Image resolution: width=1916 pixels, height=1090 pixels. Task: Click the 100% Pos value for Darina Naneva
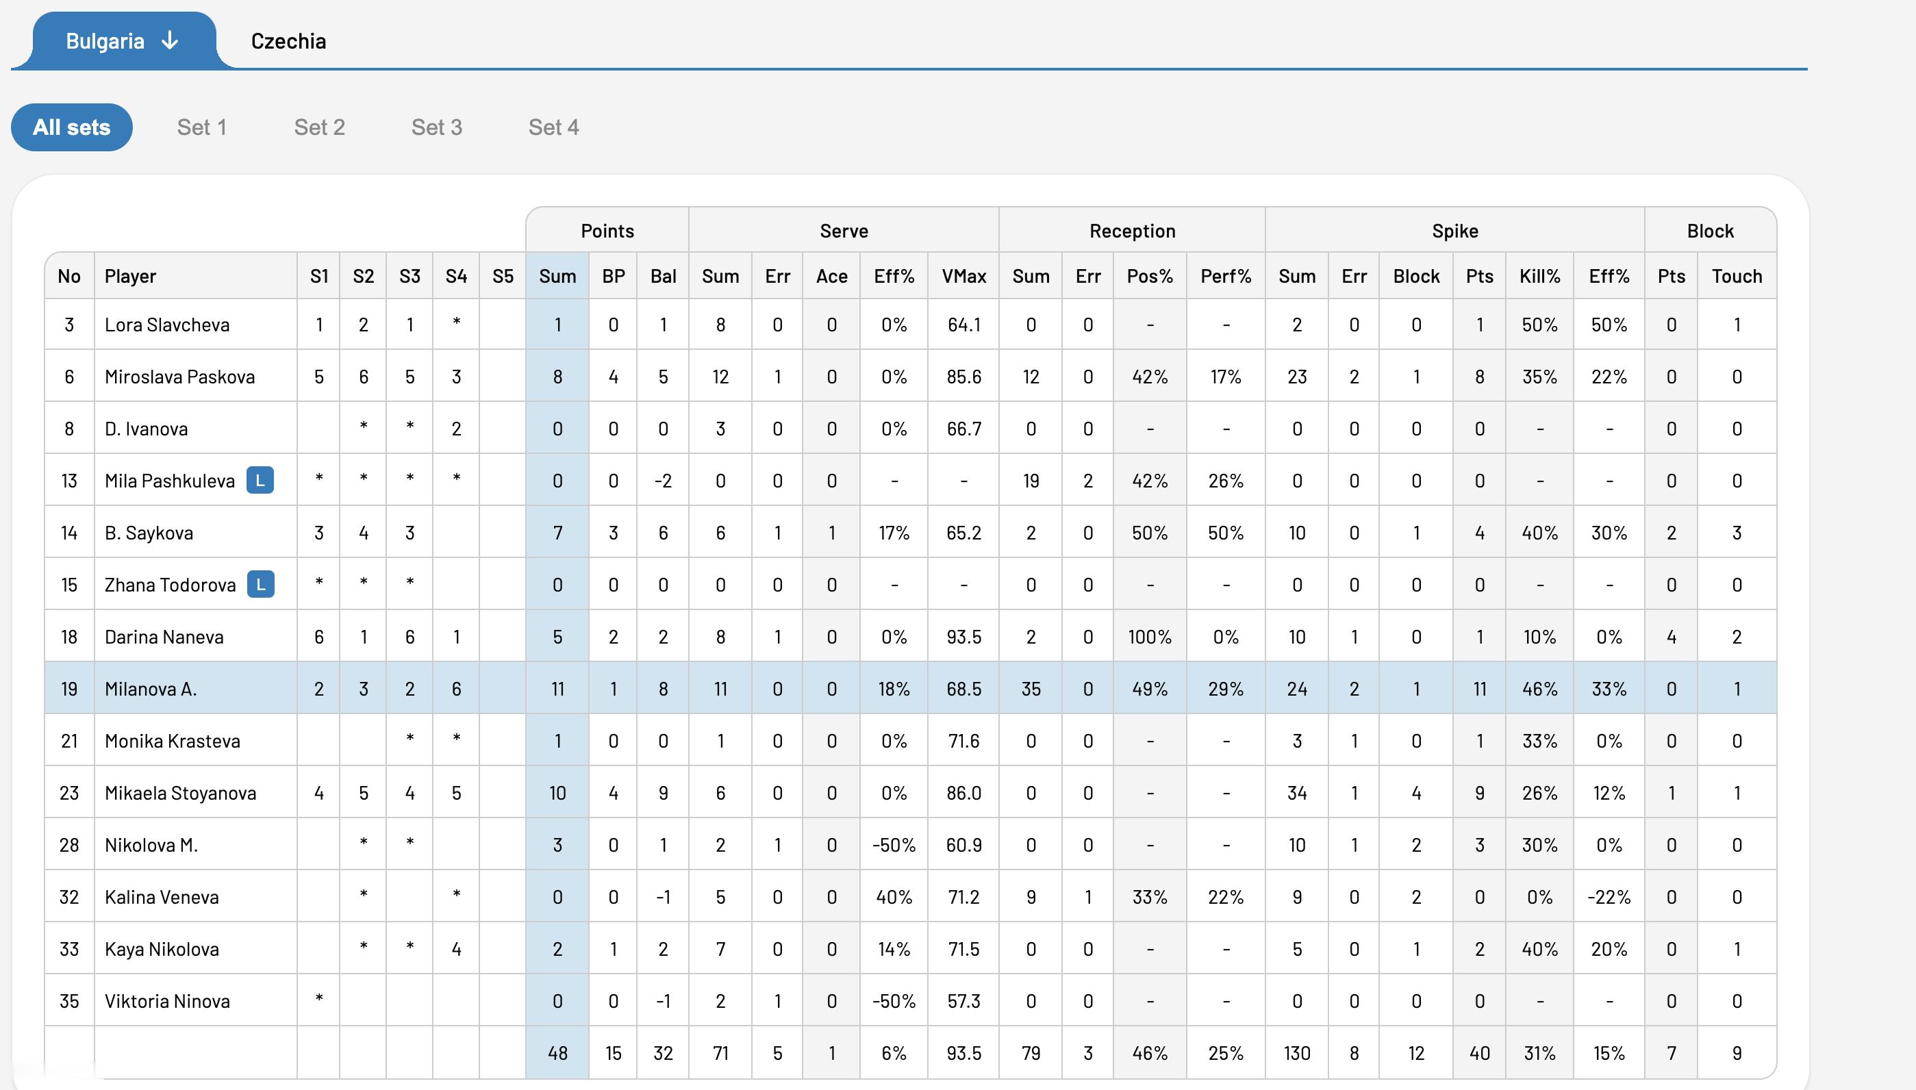coord(1150,637)
